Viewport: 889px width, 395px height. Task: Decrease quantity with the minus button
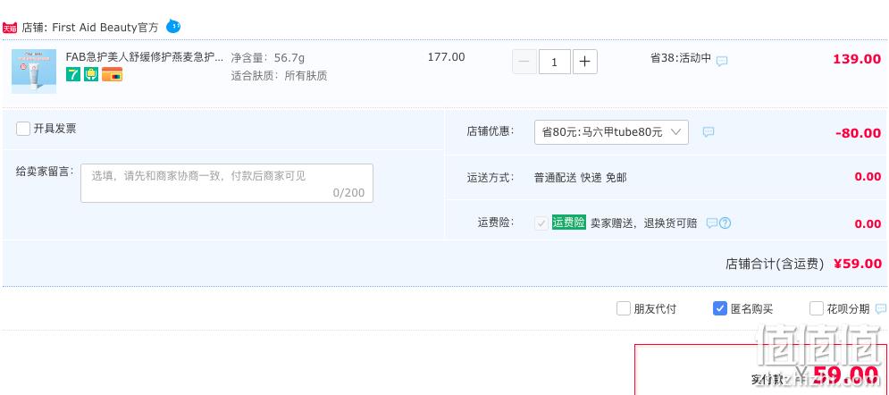(524, 62)
